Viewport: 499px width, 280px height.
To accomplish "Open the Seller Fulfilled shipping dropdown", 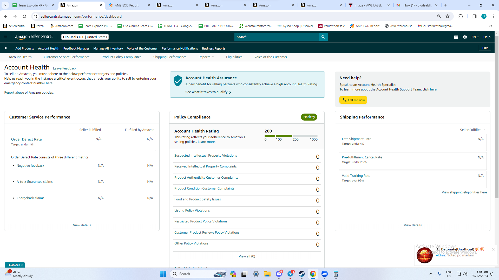I will point(473,130).
